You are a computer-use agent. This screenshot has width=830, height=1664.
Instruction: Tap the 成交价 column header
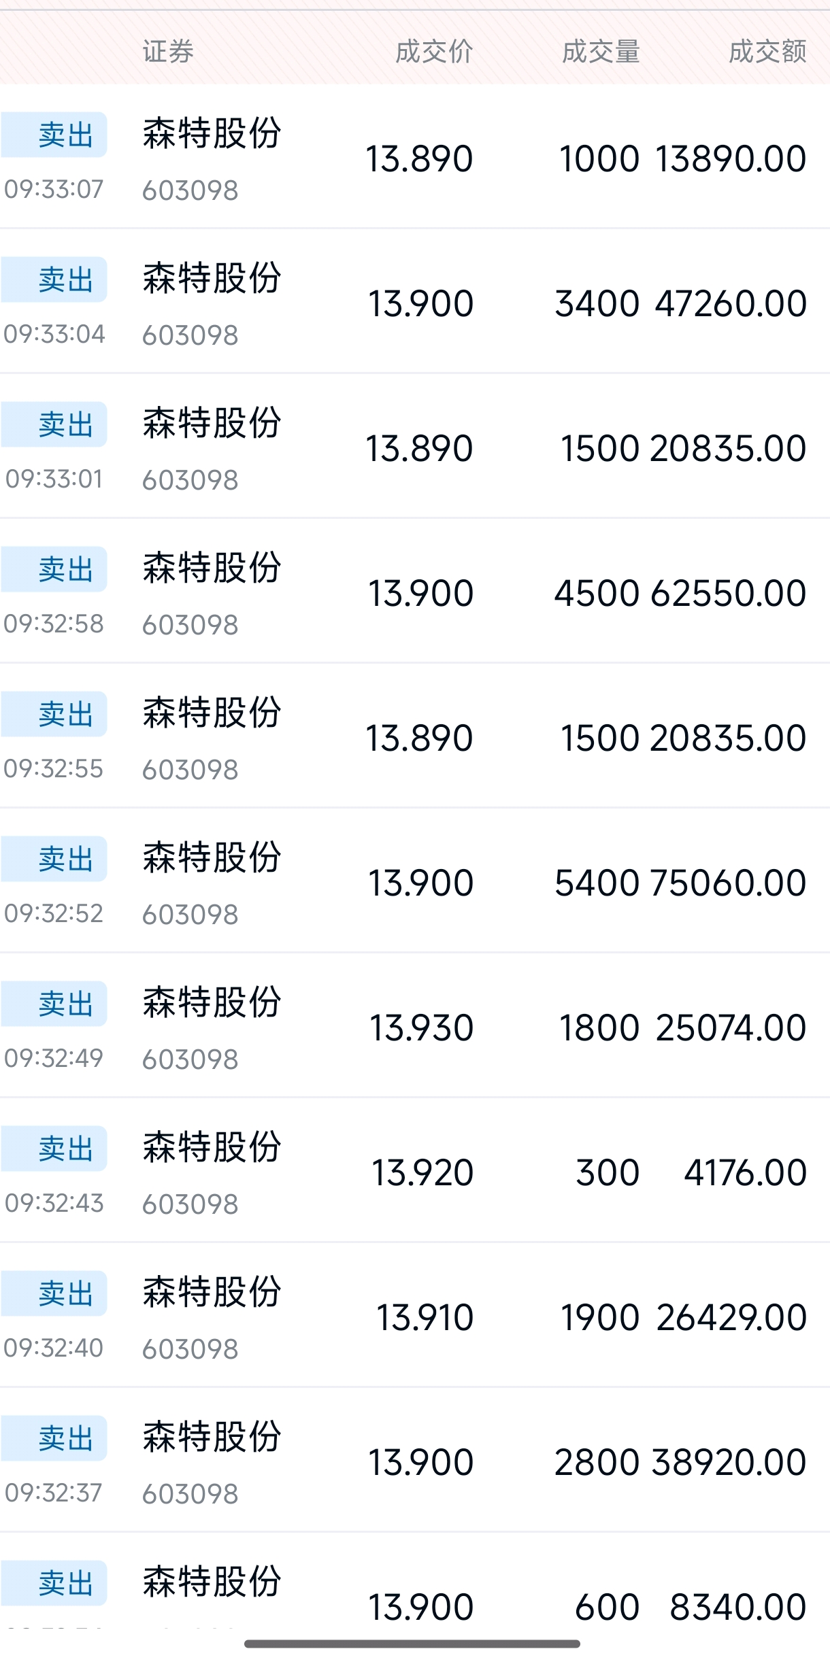coord(433,52)
